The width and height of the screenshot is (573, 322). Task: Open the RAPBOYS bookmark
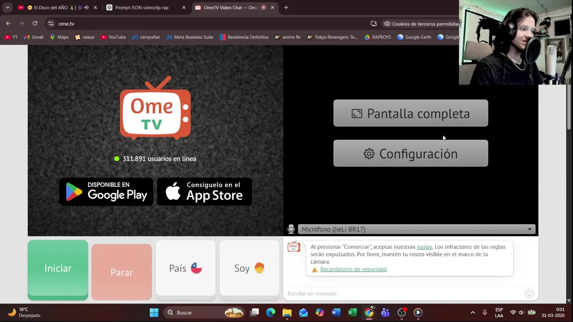point(378,37)
